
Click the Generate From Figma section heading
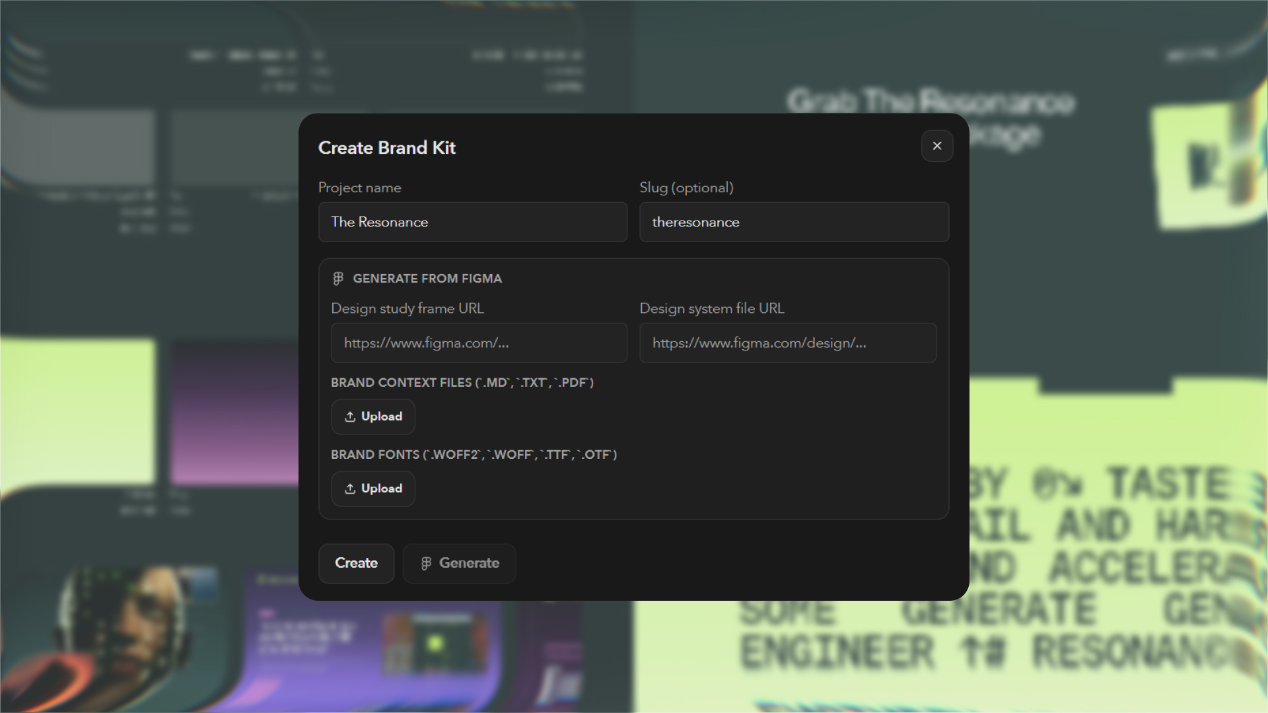click(427, 279)
